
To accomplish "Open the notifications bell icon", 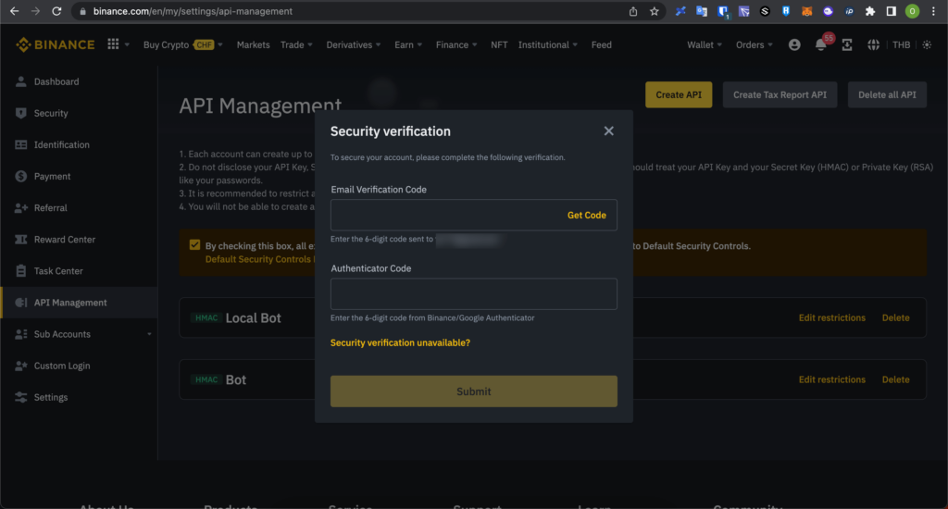I will click(821, 44).
